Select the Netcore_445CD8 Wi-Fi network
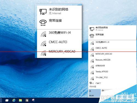Screen dimensions: 137x103 112,60
